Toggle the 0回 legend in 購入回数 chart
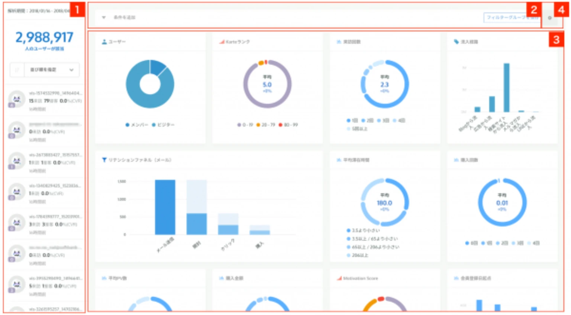The height and width of the screenshot is (315, 571). coord(471,243)
